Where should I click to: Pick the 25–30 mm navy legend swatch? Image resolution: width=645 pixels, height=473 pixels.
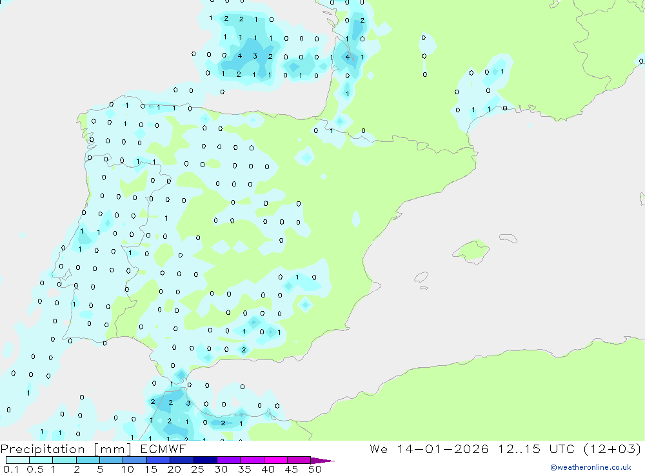[205, 460]
